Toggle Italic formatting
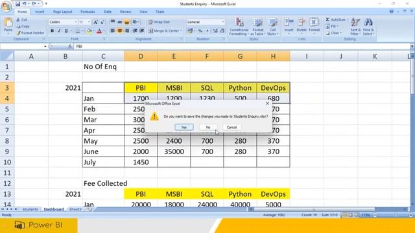This screenshot has width=415, height=233. (59, 31)
